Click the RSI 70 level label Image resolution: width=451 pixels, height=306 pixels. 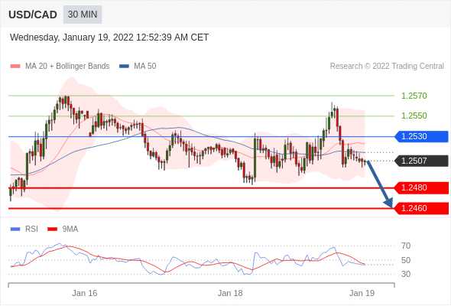(406, 246)
